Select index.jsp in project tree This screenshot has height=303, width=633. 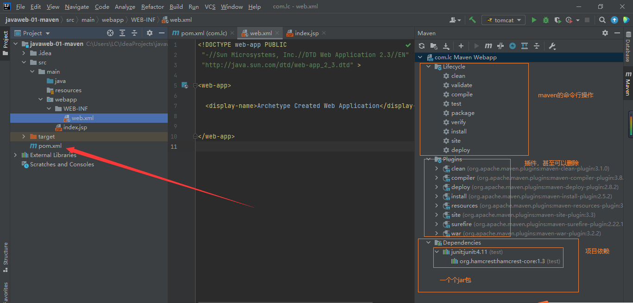click(75, 127)
